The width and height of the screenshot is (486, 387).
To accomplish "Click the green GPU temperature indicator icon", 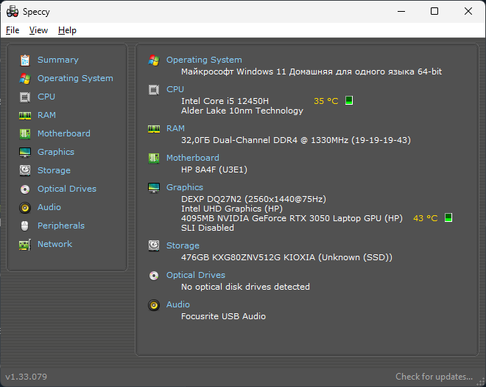I will 448,217.
